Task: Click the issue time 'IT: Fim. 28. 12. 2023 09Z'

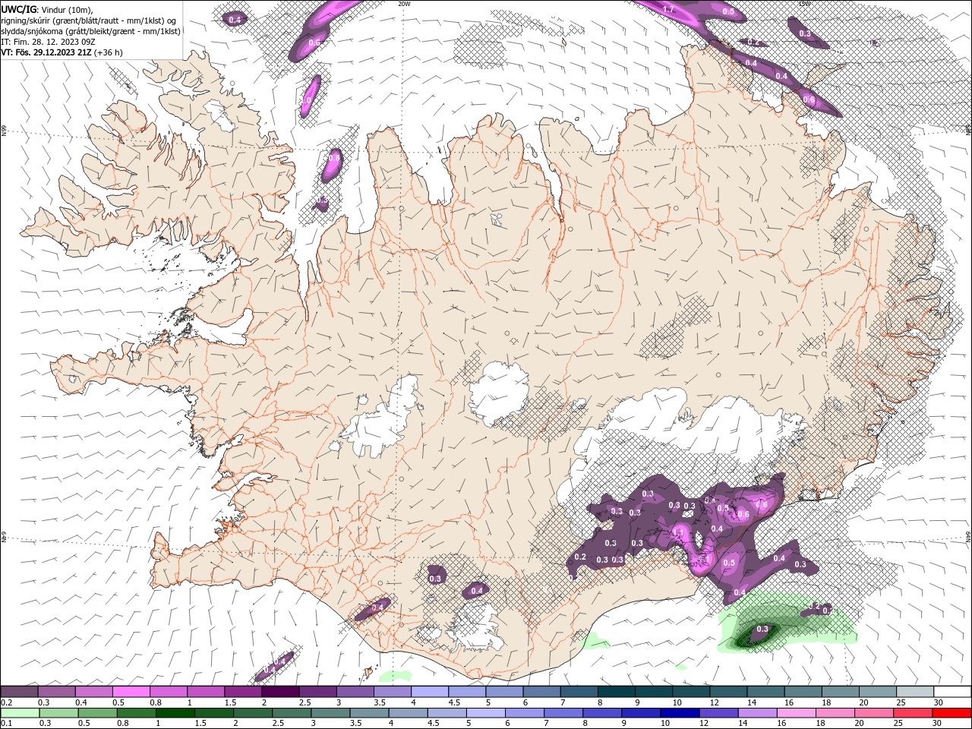Action: click(x=50, y=42)
